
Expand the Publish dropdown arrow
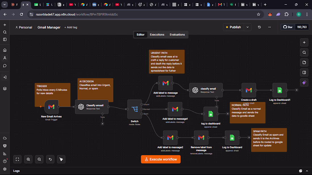(x=248, y=27)
